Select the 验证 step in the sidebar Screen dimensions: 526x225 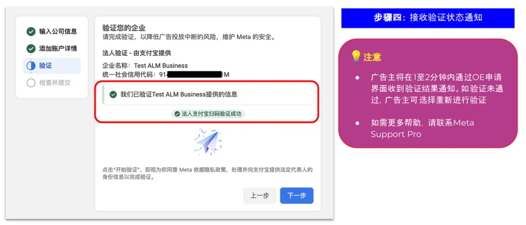(52, 66)
